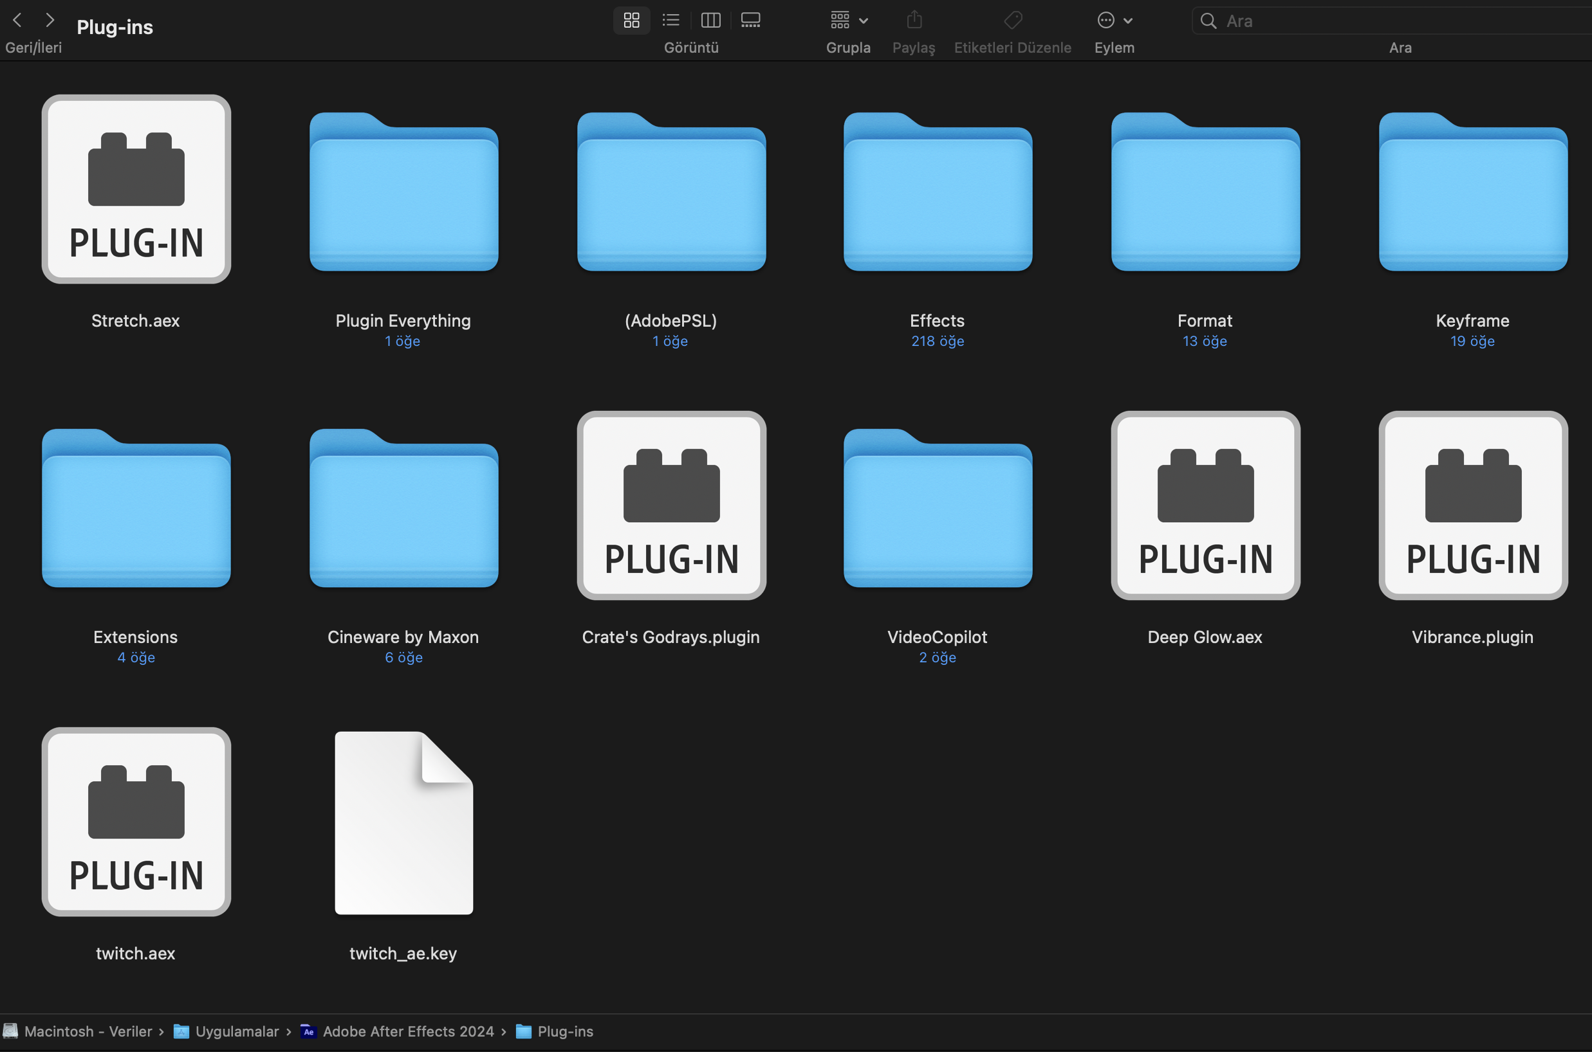This screenshot has width=1592, height=1052.
Task: Open the twitch.aex plug-in
Action: pyautogui.click(x=136, y=822)
